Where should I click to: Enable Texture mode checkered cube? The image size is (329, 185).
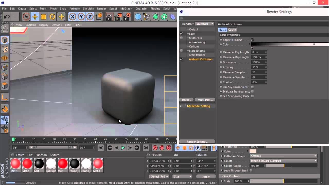point(5,49)
